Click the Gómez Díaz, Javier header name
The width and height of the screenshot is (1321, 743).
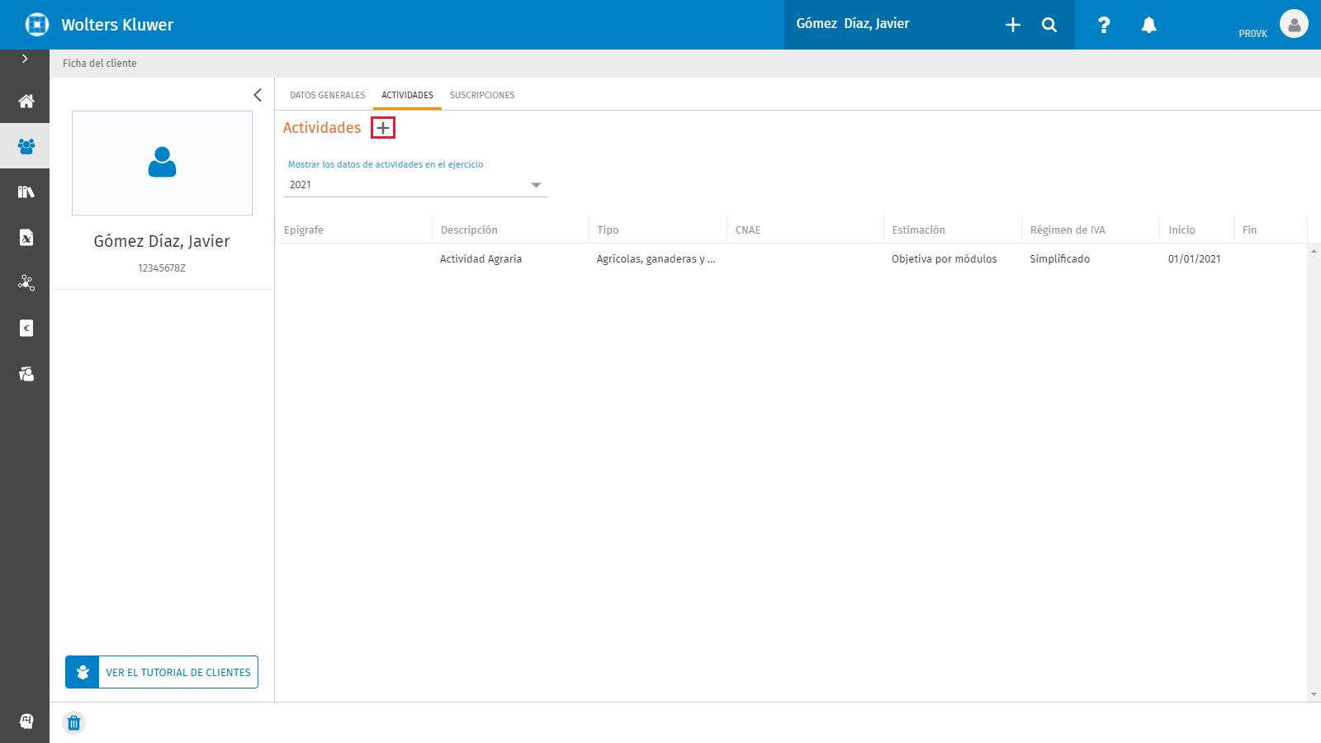click(853, 24)
